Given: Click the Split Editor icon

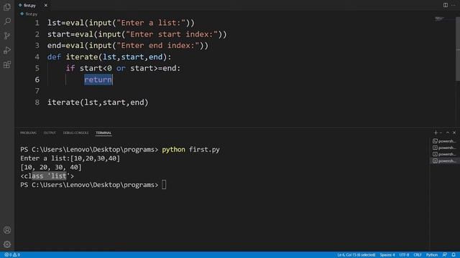Looking at the screenshot, I should click(x=446, y=5).
